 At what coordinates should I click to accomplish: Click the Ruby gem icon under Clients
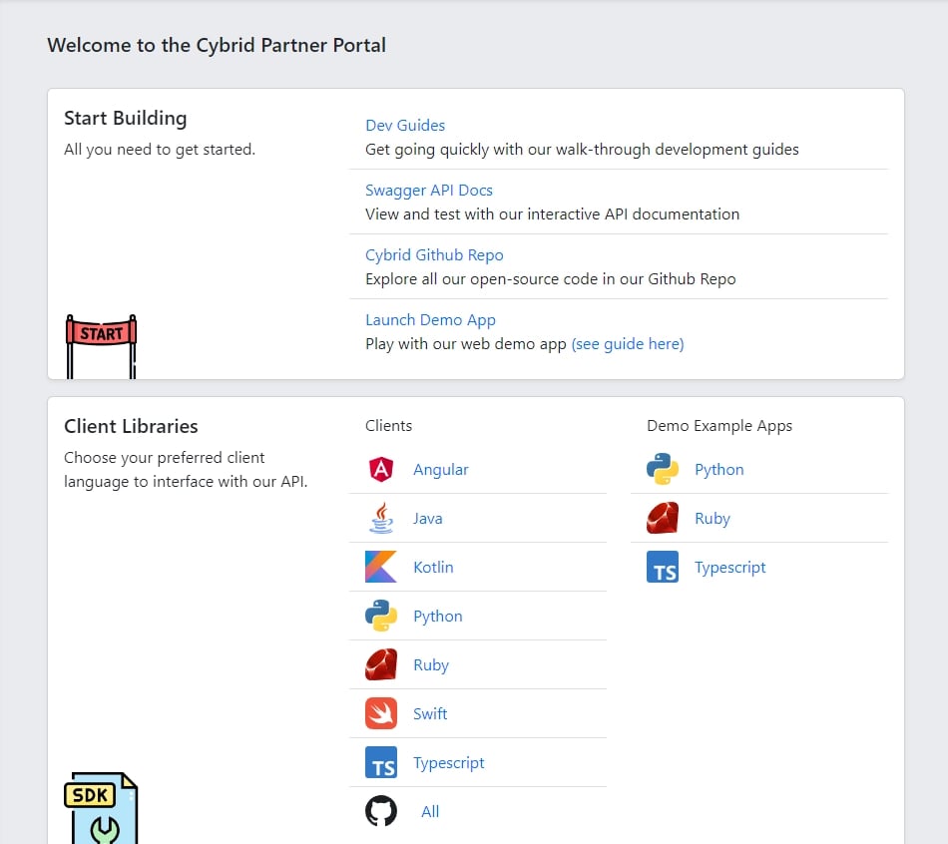(381, 665)
